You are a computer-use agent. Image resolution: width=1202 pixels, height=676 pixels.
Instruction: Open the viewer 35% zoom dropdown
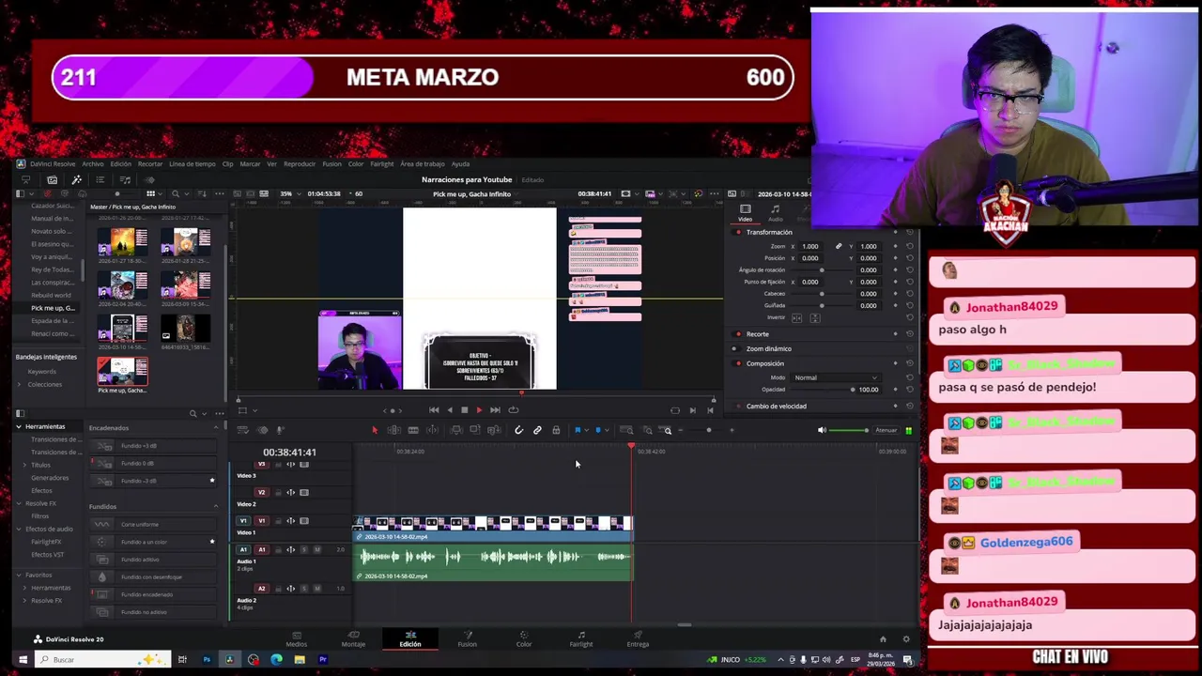click(292, 193)
